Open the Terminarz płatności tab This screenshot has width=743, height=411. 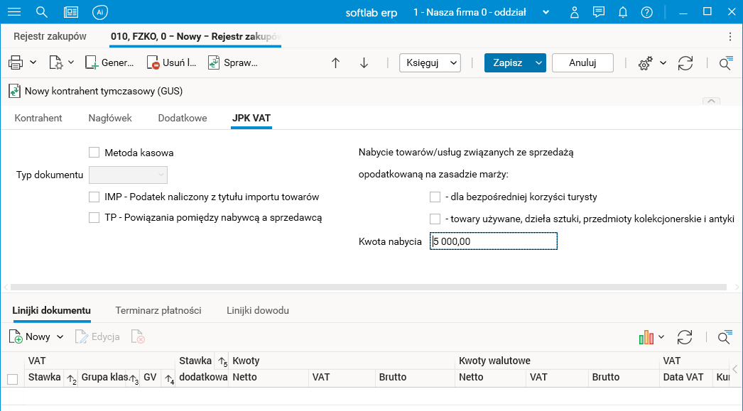click(158, 311)
